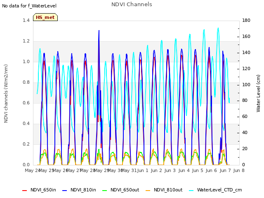The height and width of the screenshot is (198, 264).
Task: Click the 1.2 left axis tick label
Action: pos(26,41)
